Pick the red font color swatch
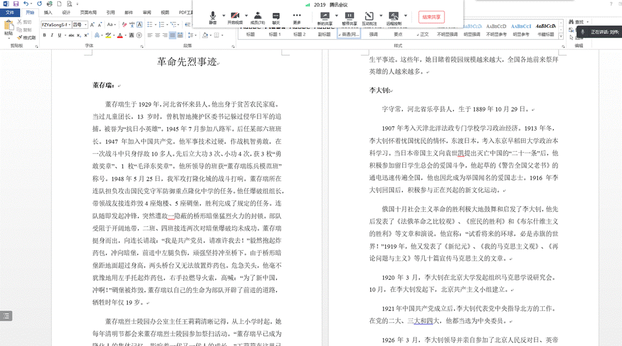 [x=120, y=35]
